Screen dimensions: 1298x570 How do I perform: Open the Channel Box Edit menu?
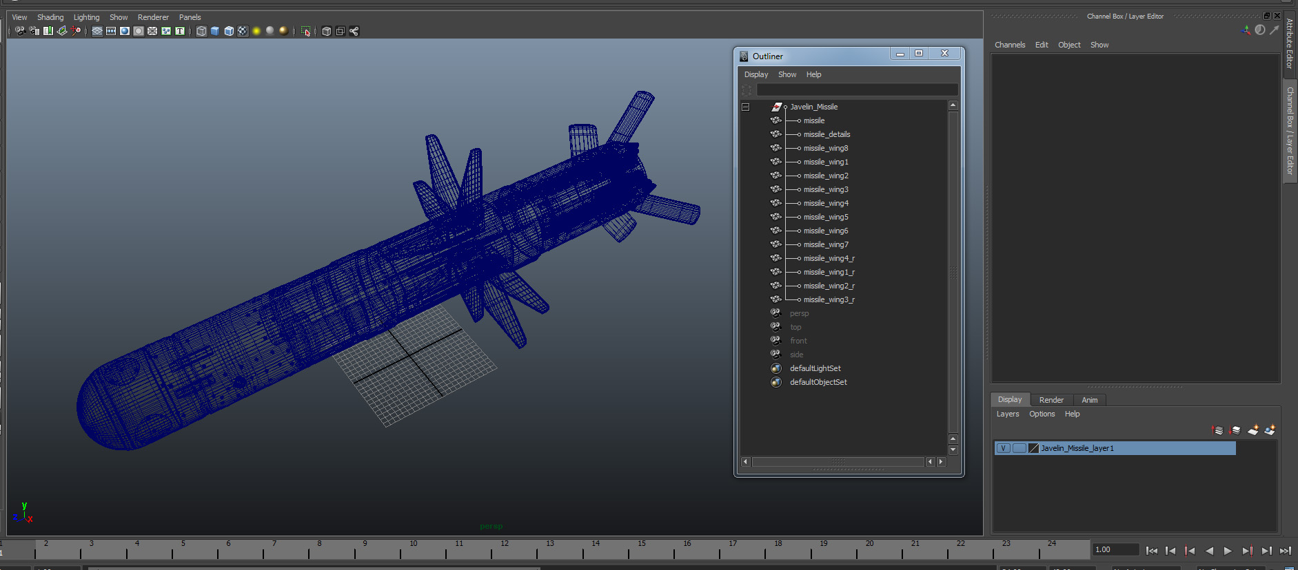[x=1042, y=45]
